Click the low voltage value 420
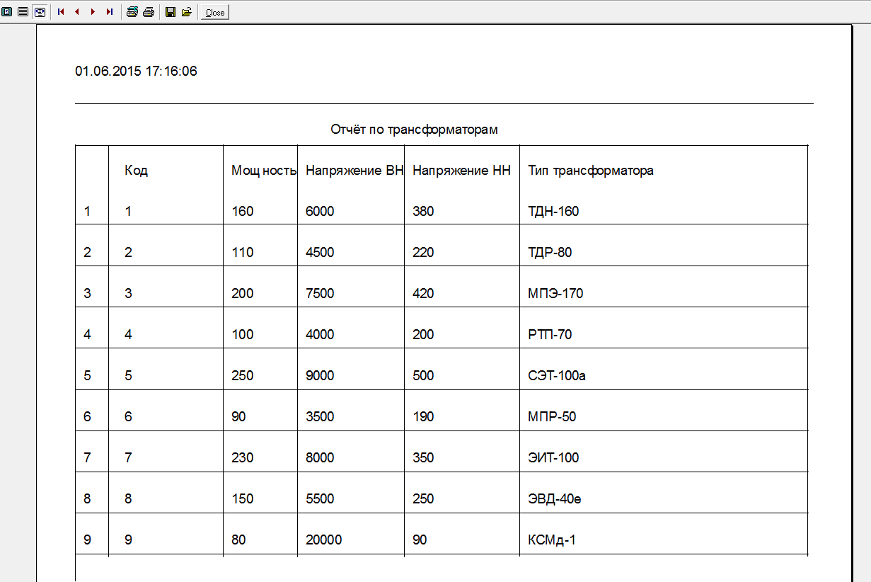Viewport: 871px width, 582px height. (423, 293)
